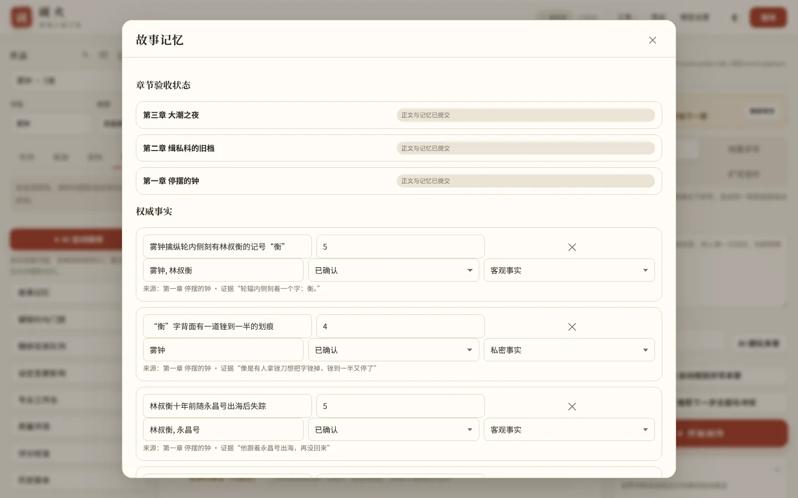Click the source line quoting 他跟着永昌号出海
The height and width of the screenshot is (498, 798).
pyautogui.click(x=237, y=448)
